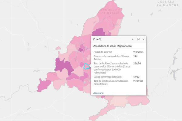Maximize the popup with the dock icon

tap(138, 39)
